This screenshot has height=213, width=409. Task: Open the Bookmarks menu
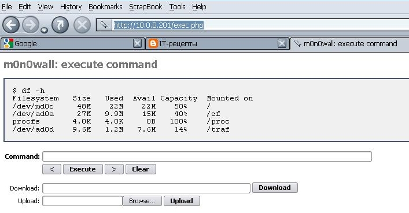tap(105, 7)
